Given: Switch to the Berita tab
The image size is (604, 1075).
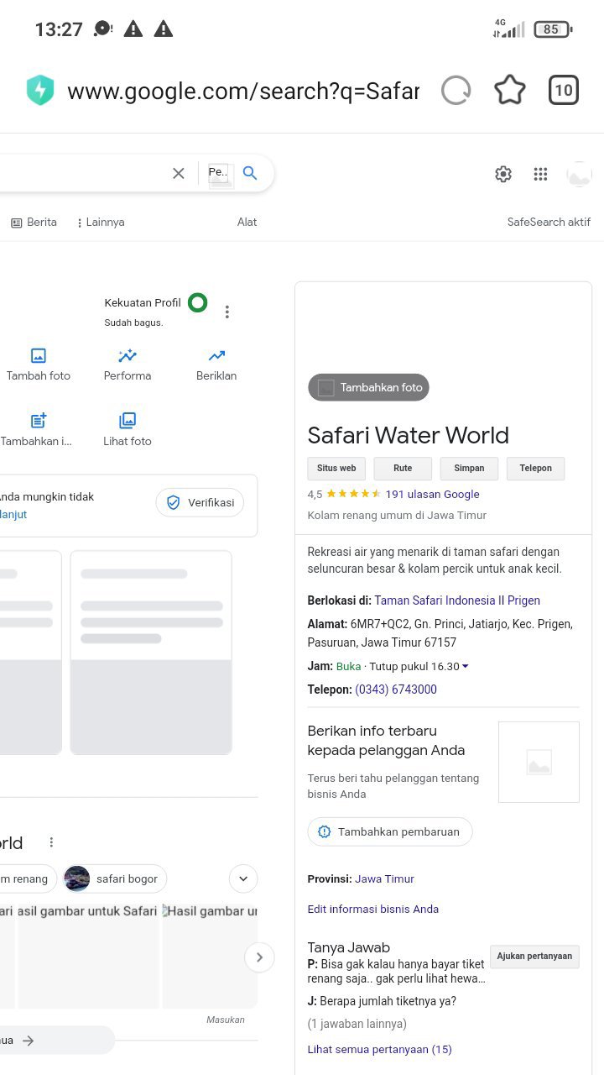Looking at the screenshot, I should 34,223.
